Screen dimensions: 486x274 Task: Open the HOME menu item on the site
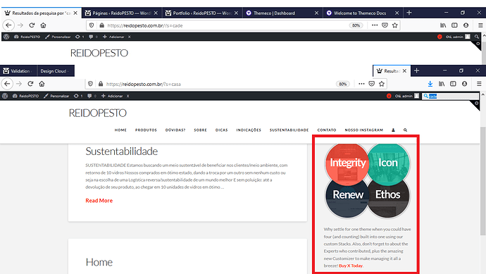[120, 130]
